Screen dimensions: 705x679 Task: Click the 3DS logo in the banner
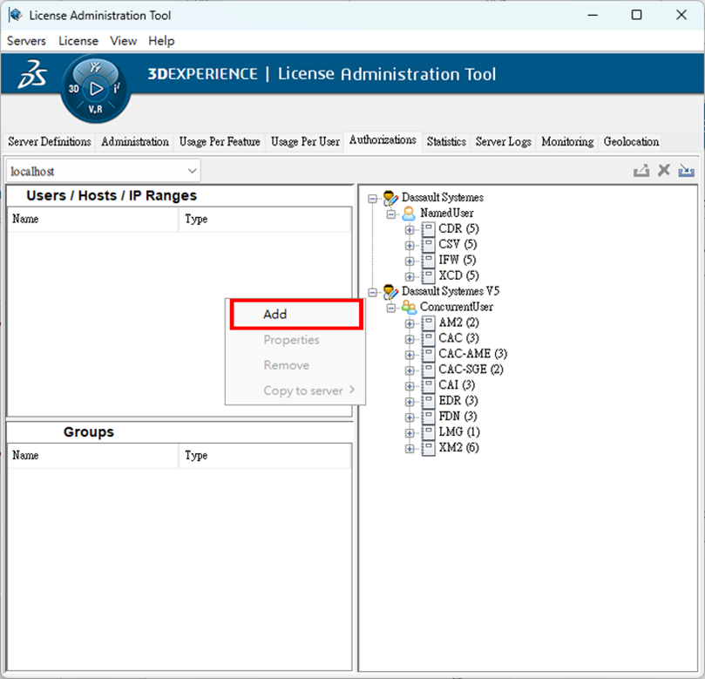pyautogui.click(x=32, y=74)
